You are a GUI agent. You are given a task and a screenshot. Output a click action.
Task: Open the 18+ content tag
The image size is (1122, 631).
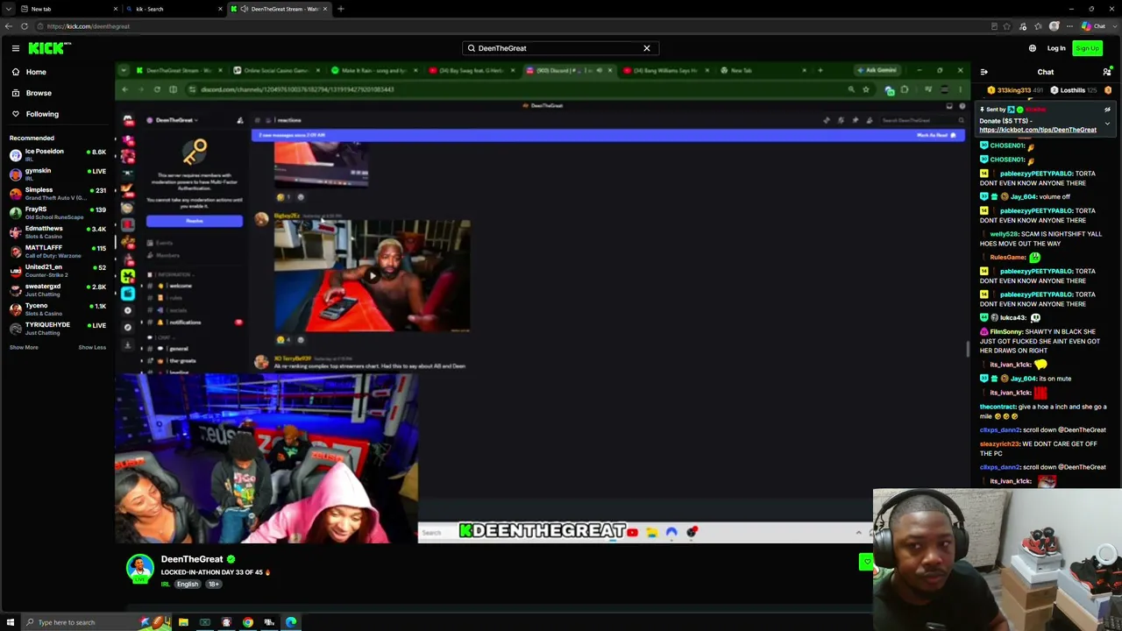tap(213, 585)
